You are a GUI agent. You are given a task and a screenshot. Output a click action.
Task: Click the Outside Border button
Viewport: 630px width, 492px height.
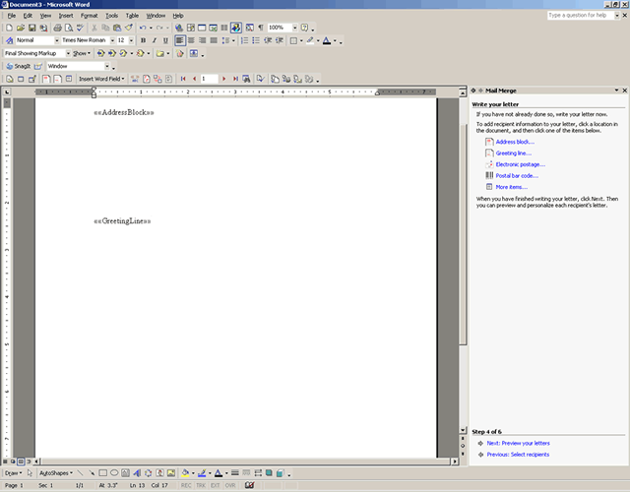point(293,40)
